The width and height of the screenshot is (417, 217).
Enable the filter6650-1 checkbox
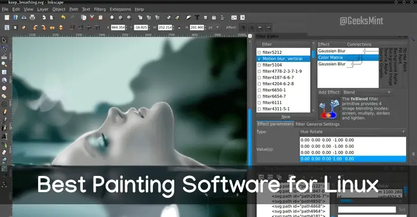tap(259, 90)
